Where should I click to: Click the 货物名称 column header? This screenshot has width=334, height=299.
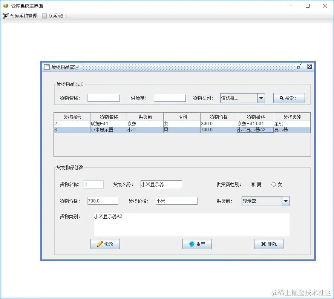click(109, 117)
